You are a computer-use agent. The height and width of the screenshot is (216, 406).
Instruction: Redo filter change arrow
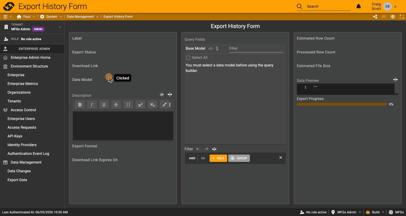click(206, 149)
